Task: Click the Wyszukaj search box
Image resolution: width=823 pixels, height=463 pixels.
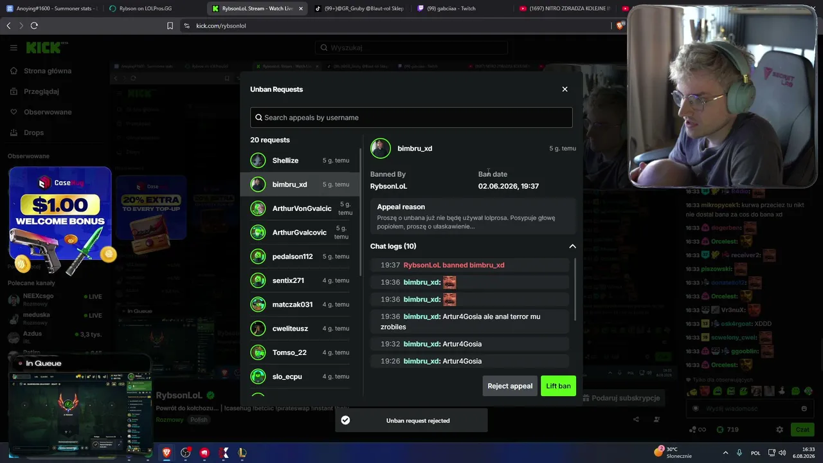Action: 411,48
